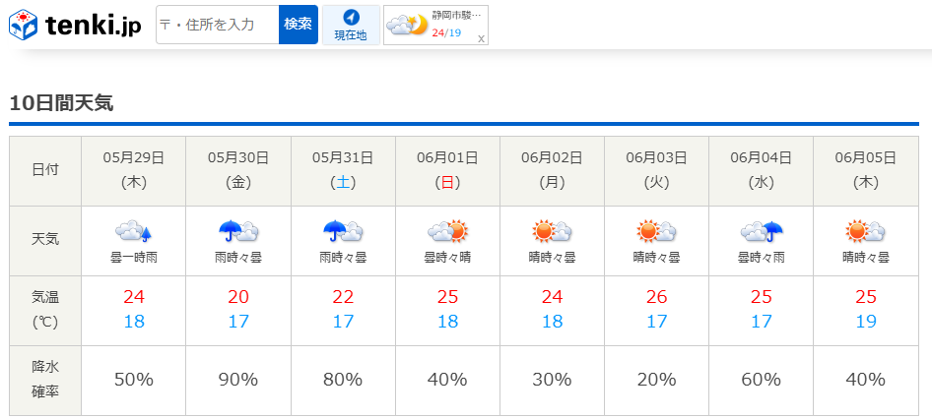932x419 pixels.
Task: Close the saved location card with x
Action: (x=481, y=39)
